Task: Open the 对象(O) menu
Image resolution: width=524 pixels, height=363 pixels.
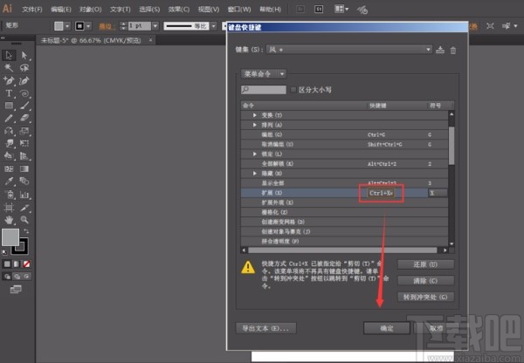Action: coord(90,10)
